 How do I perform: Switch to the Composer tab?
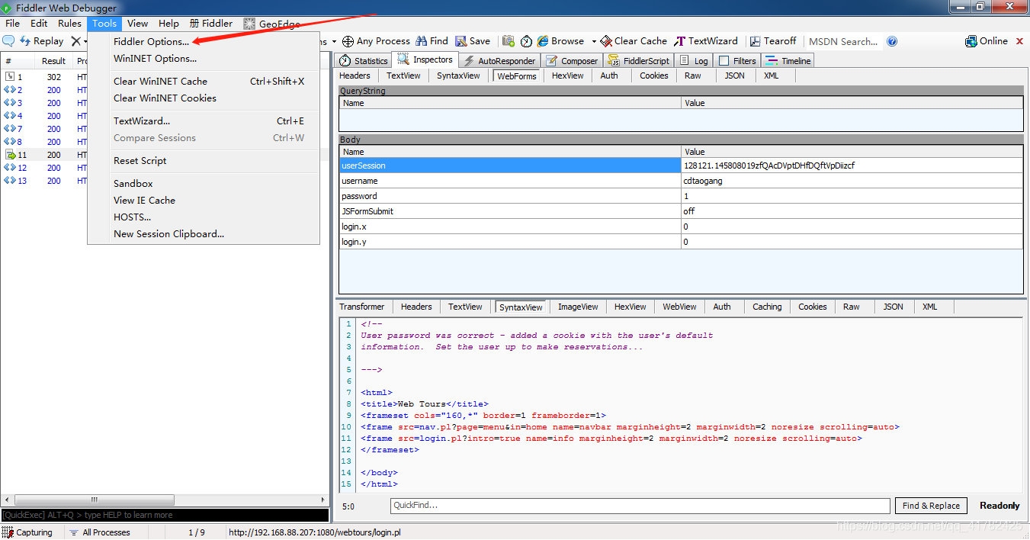pyautogui.click(x=572, y=61)
